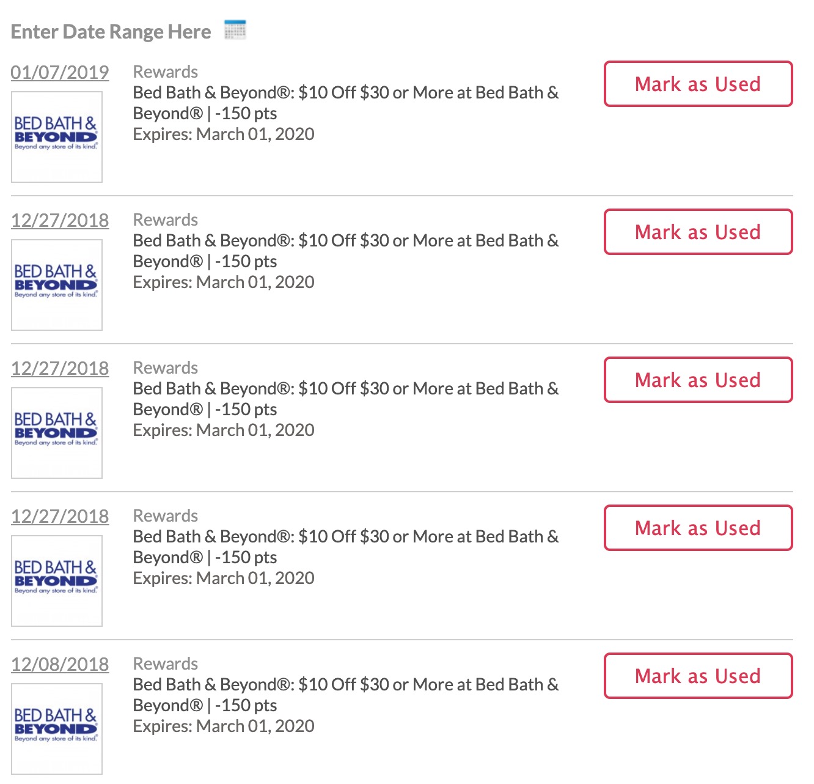Viewport: 814px width, 784px height.
Task: Click the third 12/27/2018 date link
Action: point(60,516)
